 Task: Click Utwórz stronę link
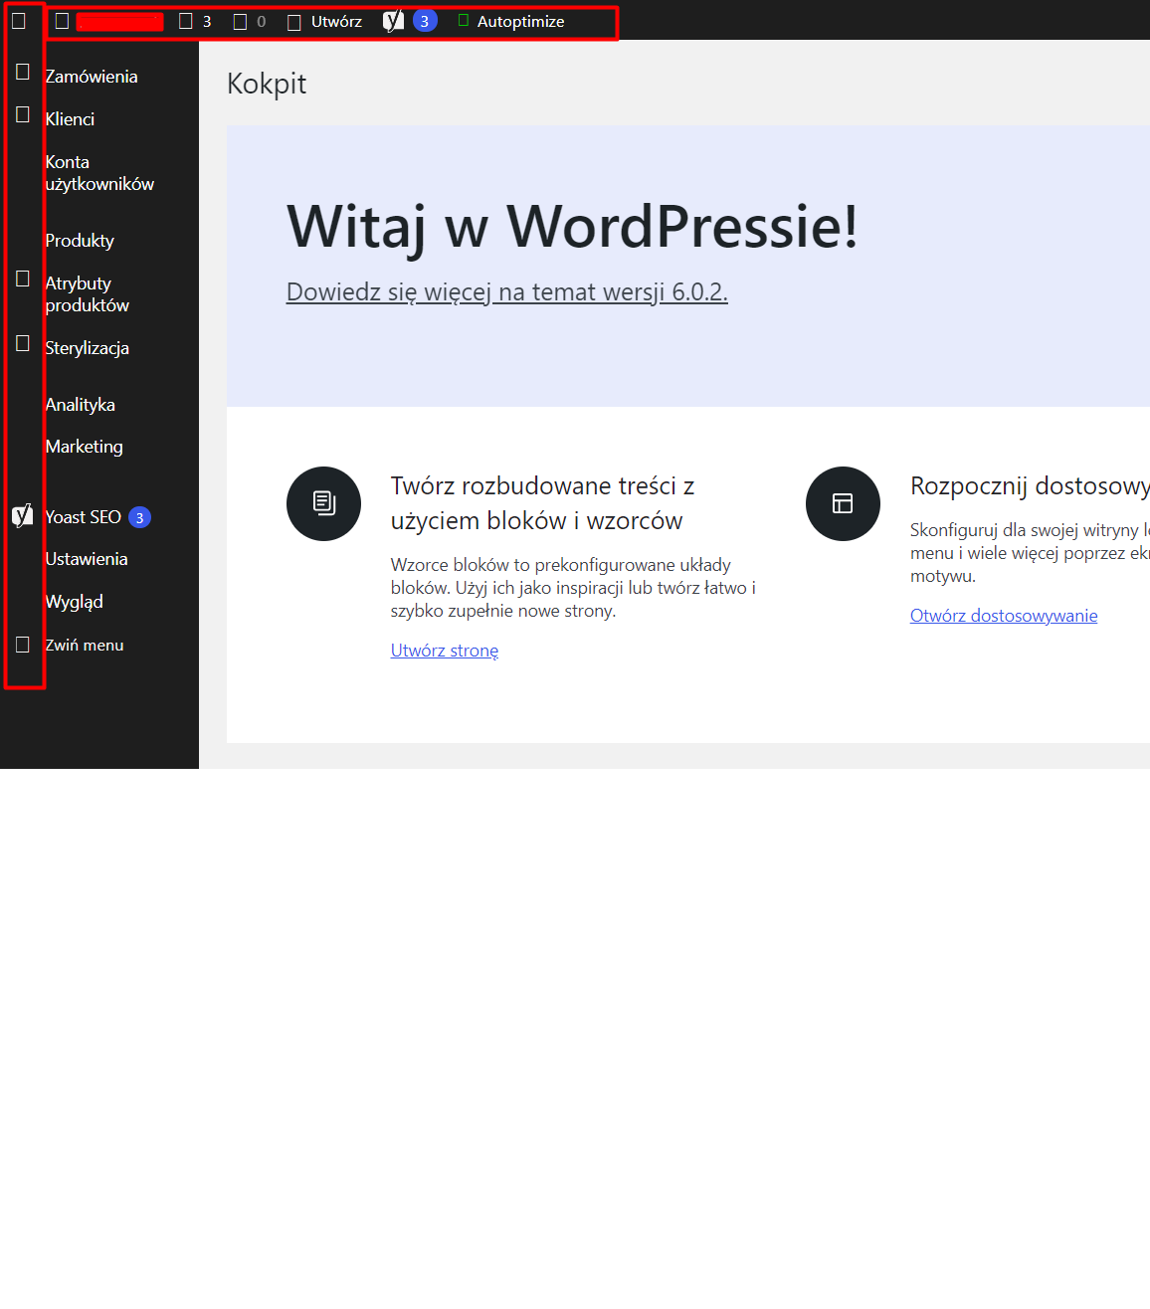tap(445, 651)
